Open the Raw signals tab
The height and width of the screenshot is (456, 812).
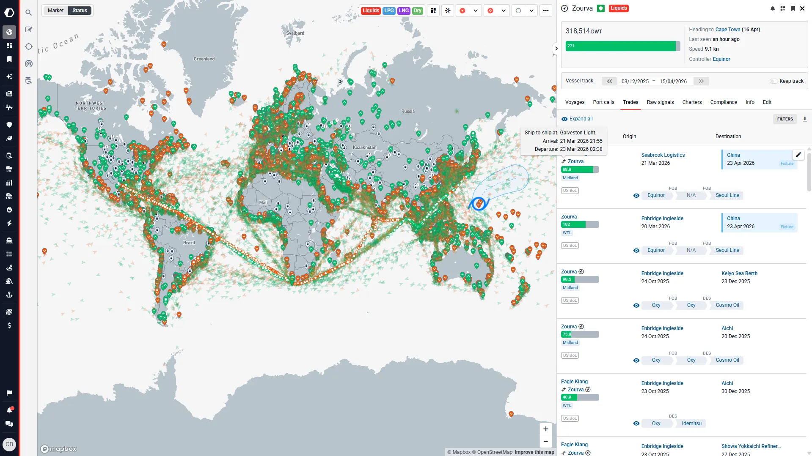[660, 102]
